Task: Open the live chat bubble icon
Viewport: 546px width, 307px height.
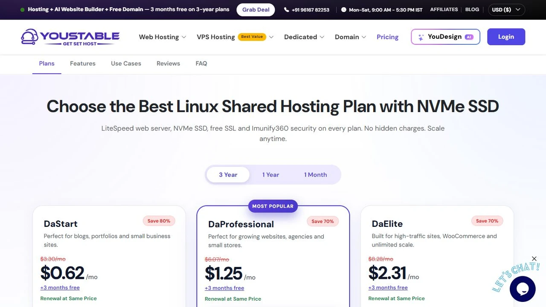Action: [x=523, y=289]
